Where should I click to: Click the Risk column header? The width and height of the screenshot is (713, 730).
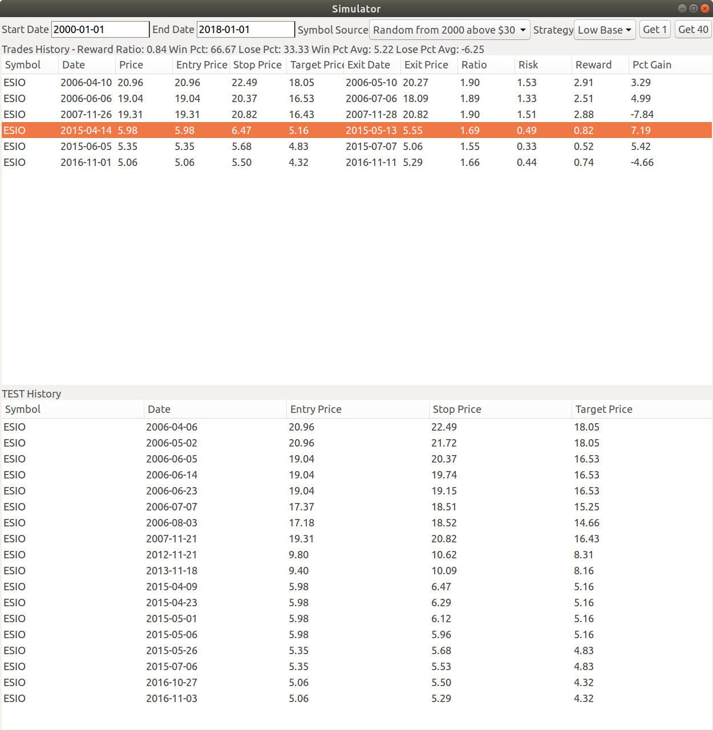click(543, 65)
